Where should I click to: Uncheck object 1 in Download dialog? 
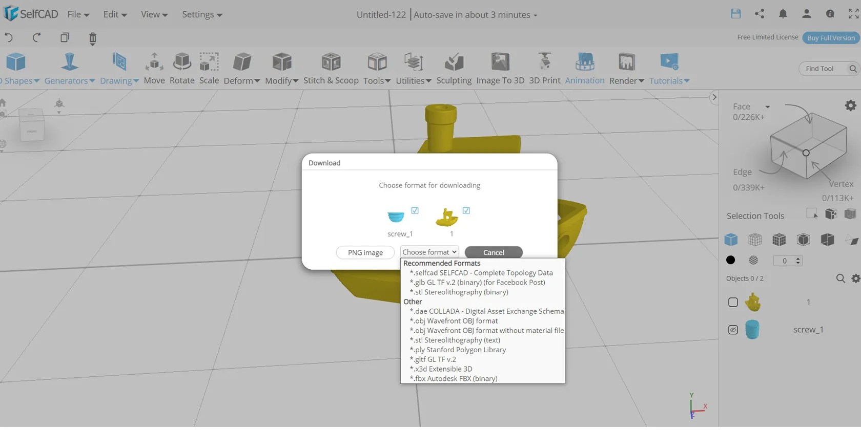[x=466, y=210]
